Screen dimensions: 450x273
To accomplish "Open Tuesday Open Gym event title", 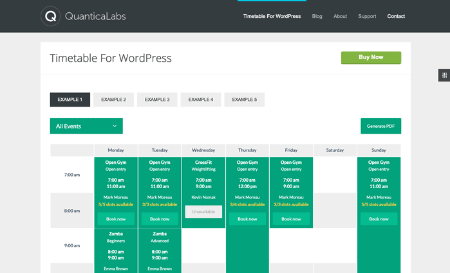I will [x=160, y=162].
